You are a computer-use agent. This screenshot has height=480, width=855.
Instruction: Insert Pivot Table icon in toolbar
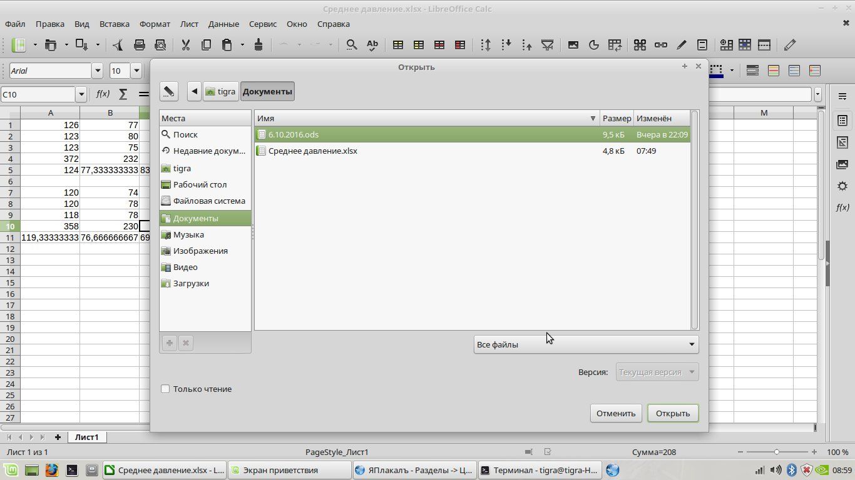pyautogui.click(x=615, y=45)
